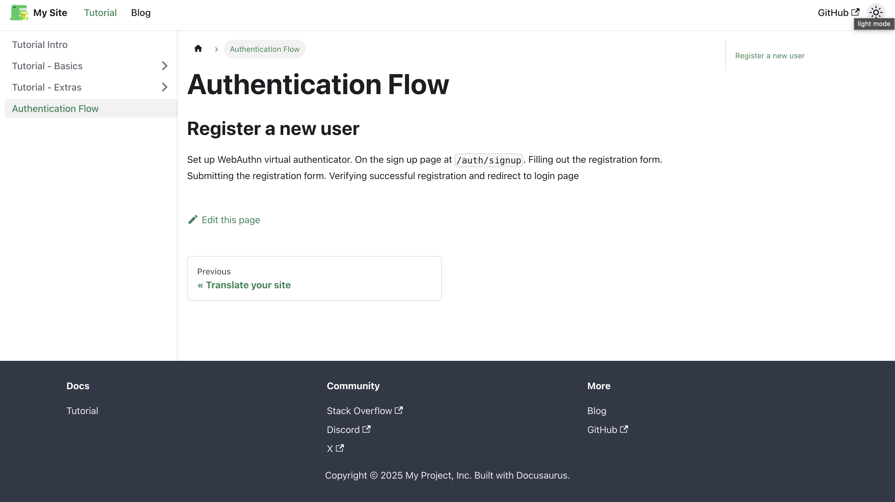Toggle light mode with the sun icon
895x502 pixels.
(x=876, y=12)
